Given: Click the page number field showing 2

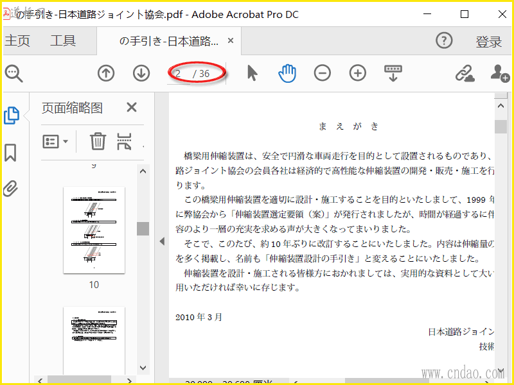Looking at the screenshot, I should [179, 74].
